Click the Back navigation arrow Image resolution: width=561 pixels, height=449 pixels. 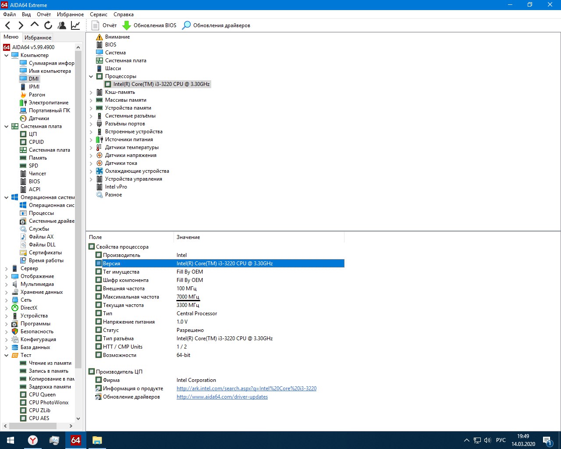click(x=8, y=25)
